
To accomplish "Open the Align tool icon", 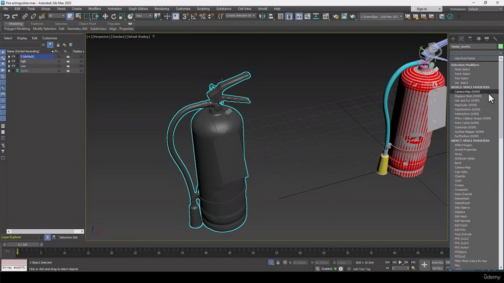I will 271,17.
